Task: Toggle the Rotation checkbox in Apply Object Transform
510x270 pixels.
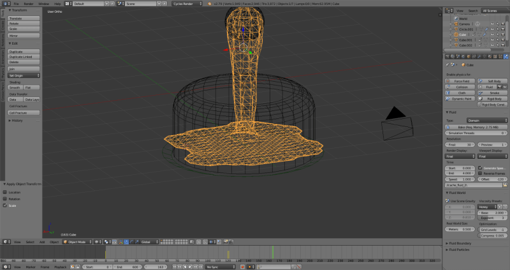Action: [5, 199]
